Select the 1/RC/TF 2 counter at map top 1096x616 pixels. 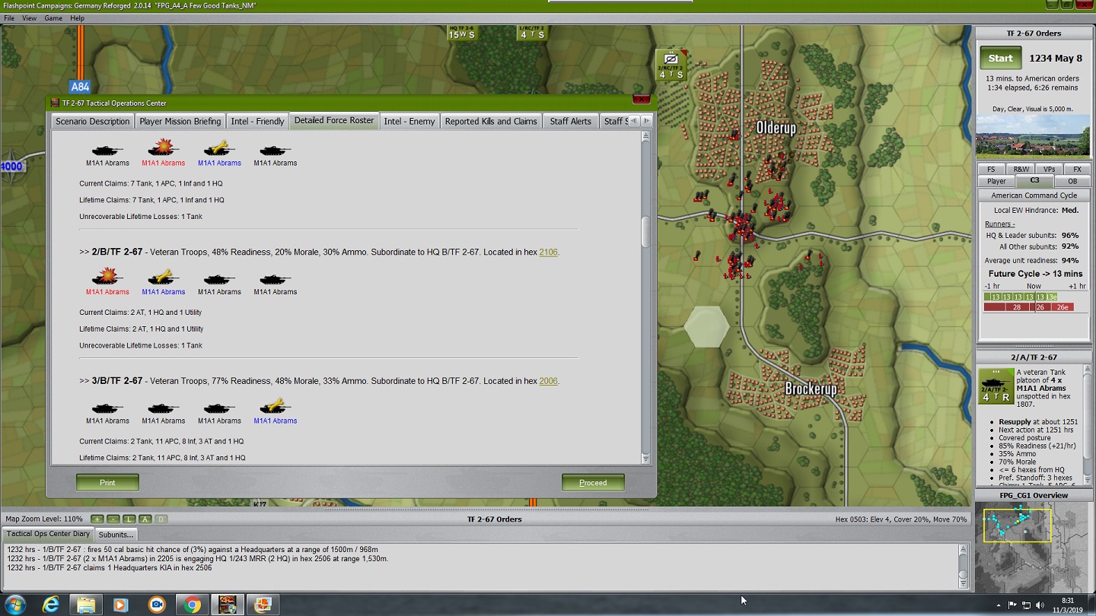pyautogui.click(x=531, y=32)
